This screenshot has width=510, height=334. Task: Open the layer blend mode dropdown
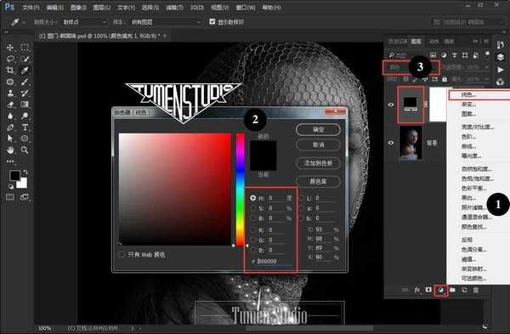[411, 68]
